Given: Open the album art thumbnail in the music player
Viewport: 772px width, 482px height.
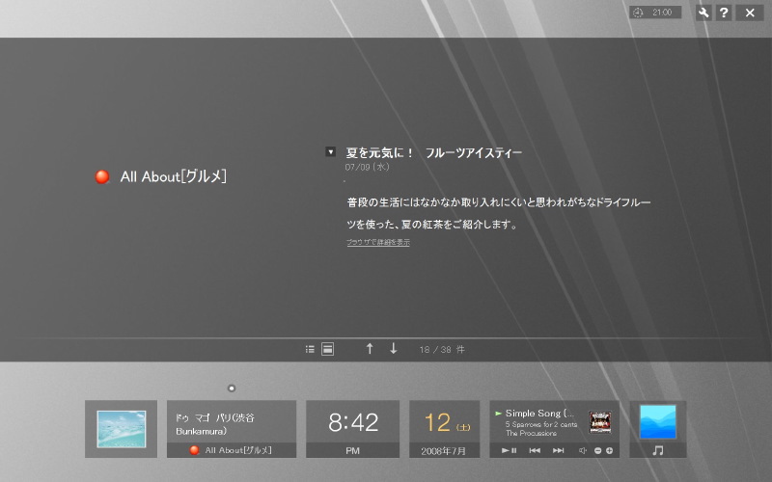Looking at the screenshot, I should pos(600,422).
